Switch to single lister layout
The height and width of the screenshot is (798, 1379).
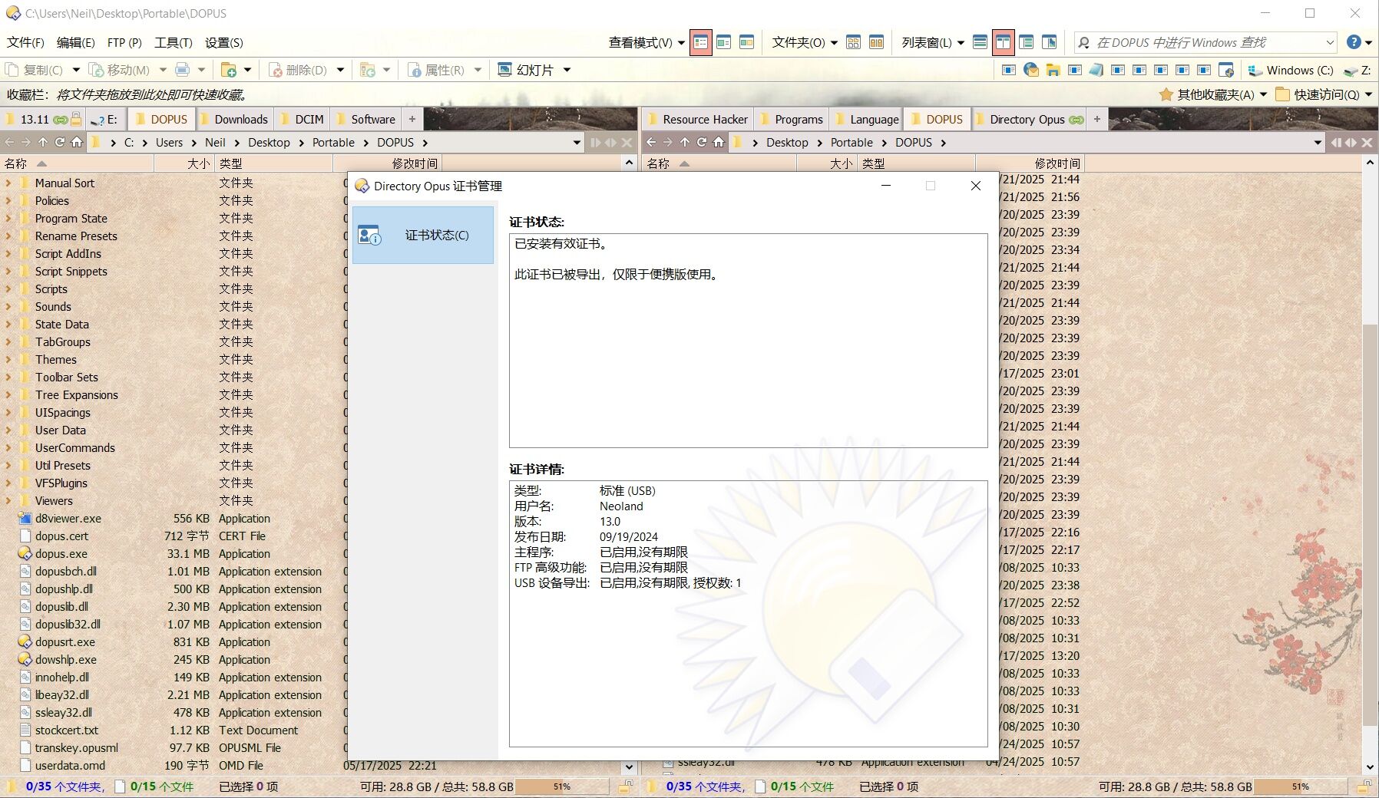tap(980, 42)
